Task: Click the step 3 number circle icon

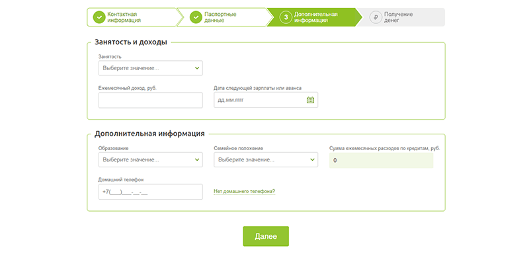Action: pyautogui.click(x=286, y=17)
